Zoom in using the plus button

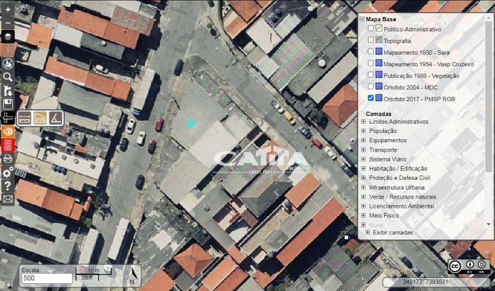8,10
